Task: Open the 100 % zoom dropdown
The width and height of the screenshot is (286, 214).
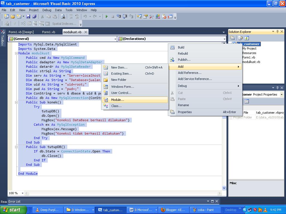Action: tap(23, 193)
